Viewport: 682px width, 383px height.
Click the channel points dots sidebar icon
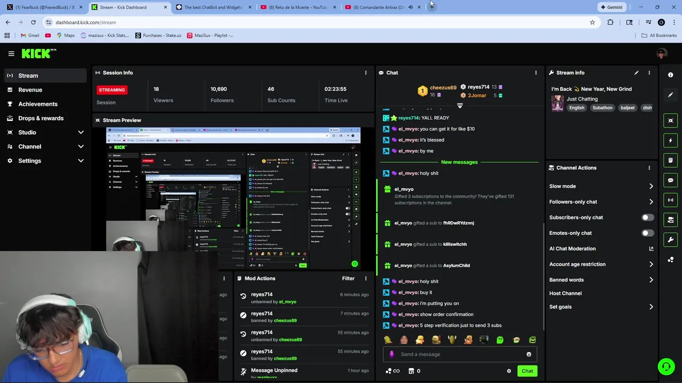point(670,260)
